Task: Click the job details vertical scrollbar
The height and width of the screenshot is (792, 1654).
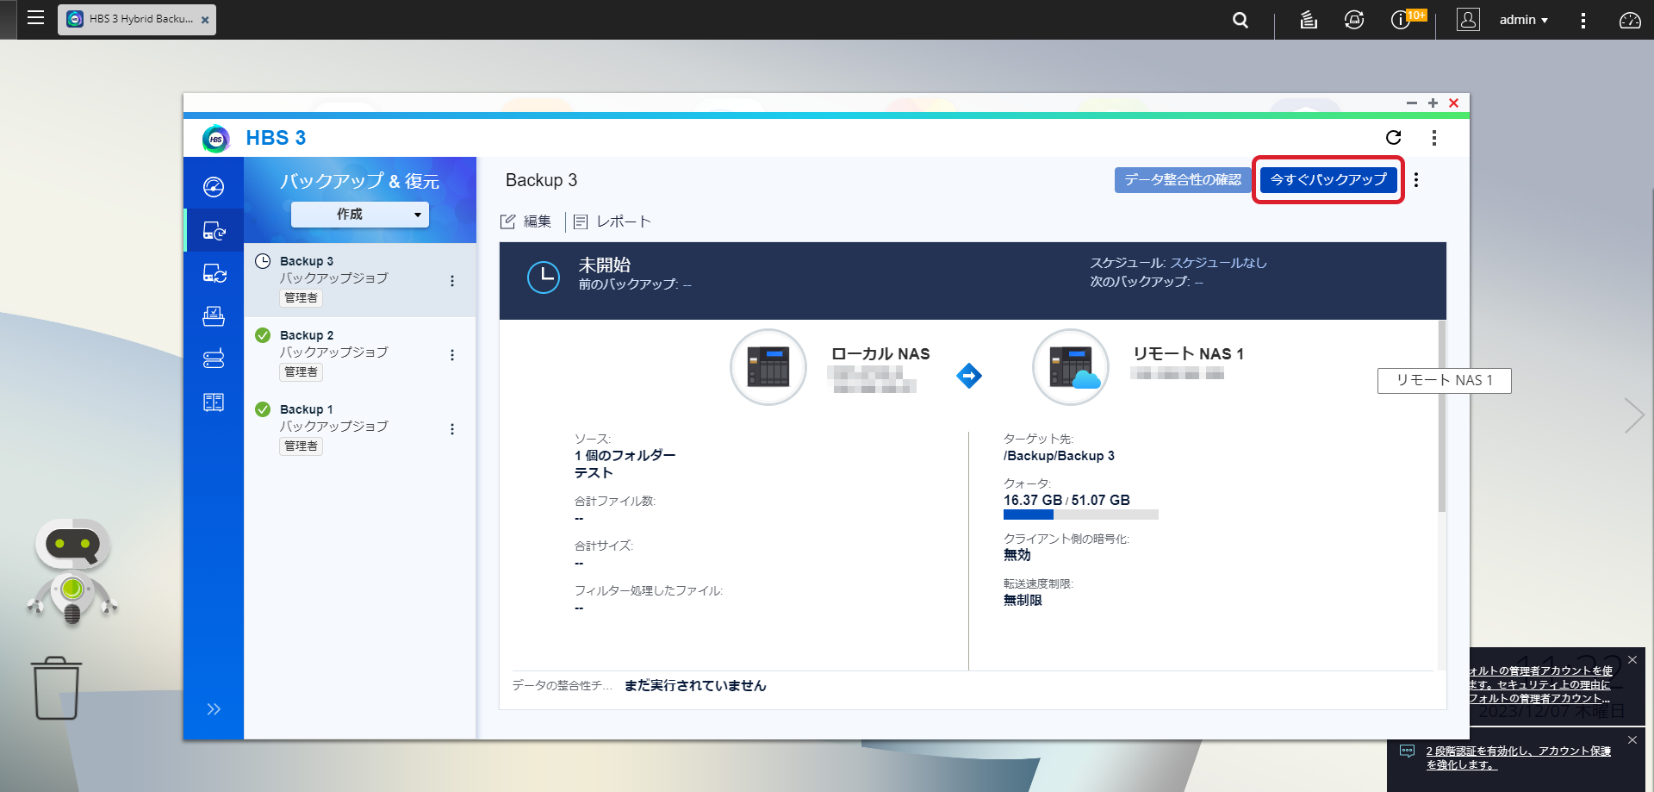Action: 1441,417
